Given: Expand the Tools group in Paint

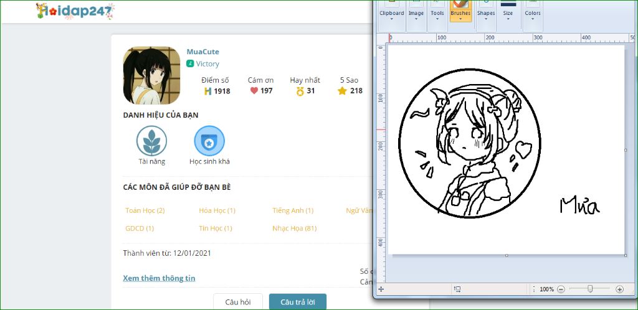Looking at the screenshot, I should tap(437, 16).
